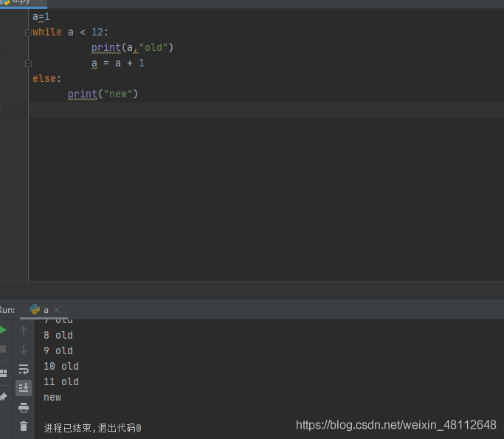Close the 'a' run tab
Image resolution: width=504 pixels, height=439 pixels.
57,310
